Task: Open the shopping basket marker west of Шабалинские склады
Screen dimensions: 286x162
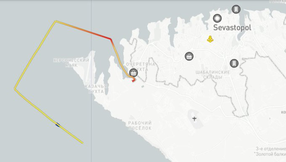Action: (189, 56)
